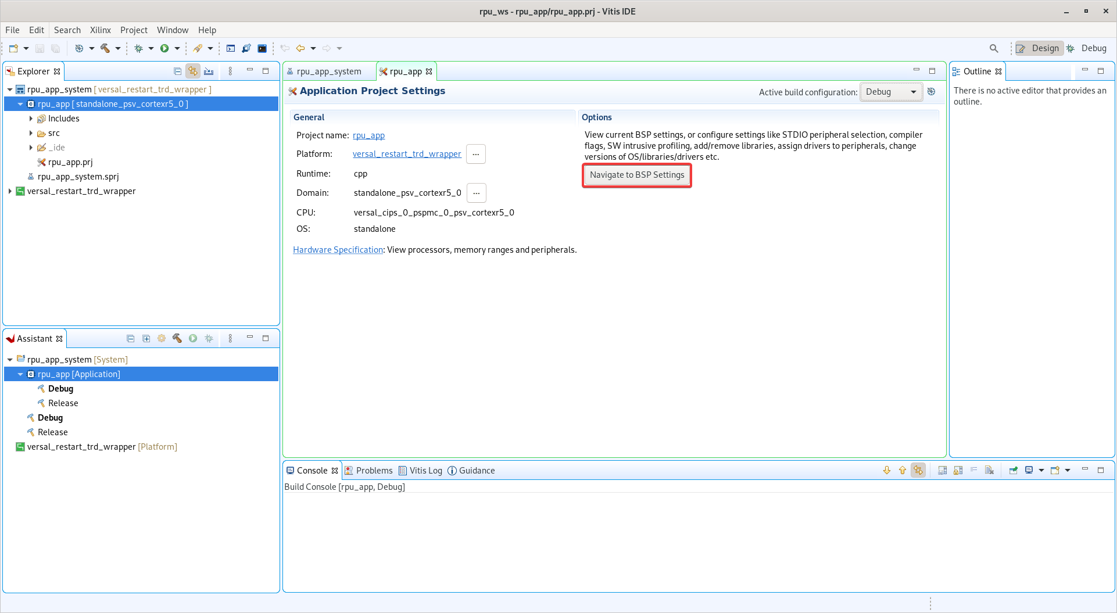The image size is (1117, 613).
Task: Click the green Run play icon in main toolbar
Action: [164, 48]
